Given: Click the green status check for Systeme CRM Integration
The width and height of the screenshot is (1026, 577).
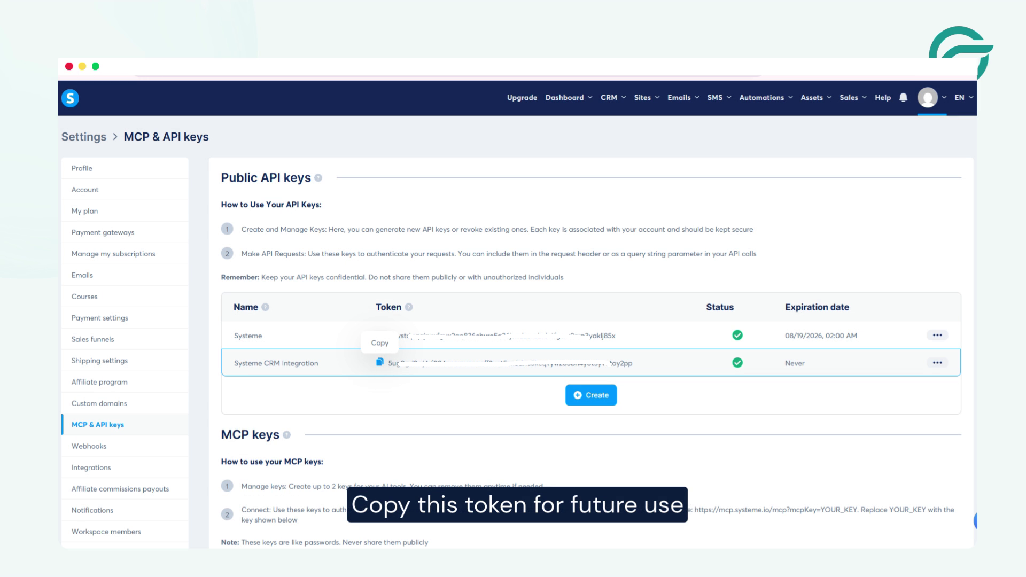Looking at the screenshot, I should point(737,363).
